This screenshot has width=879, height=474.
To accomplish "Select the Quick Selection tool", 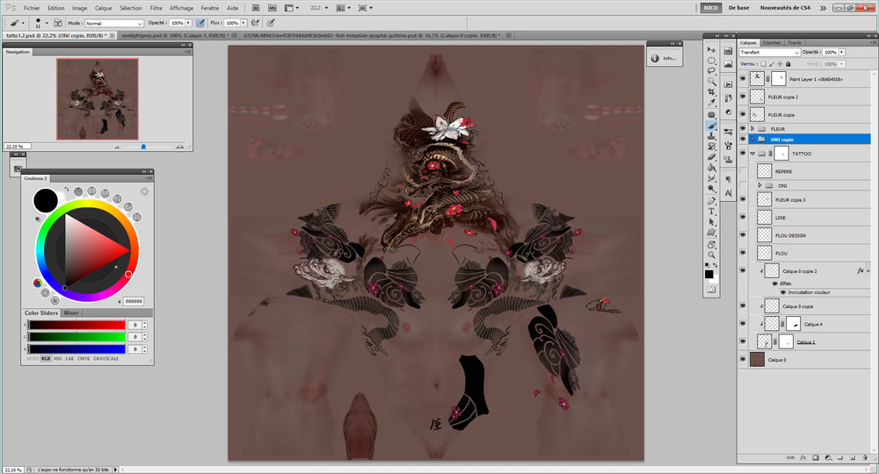I will (x=711, y=82).
